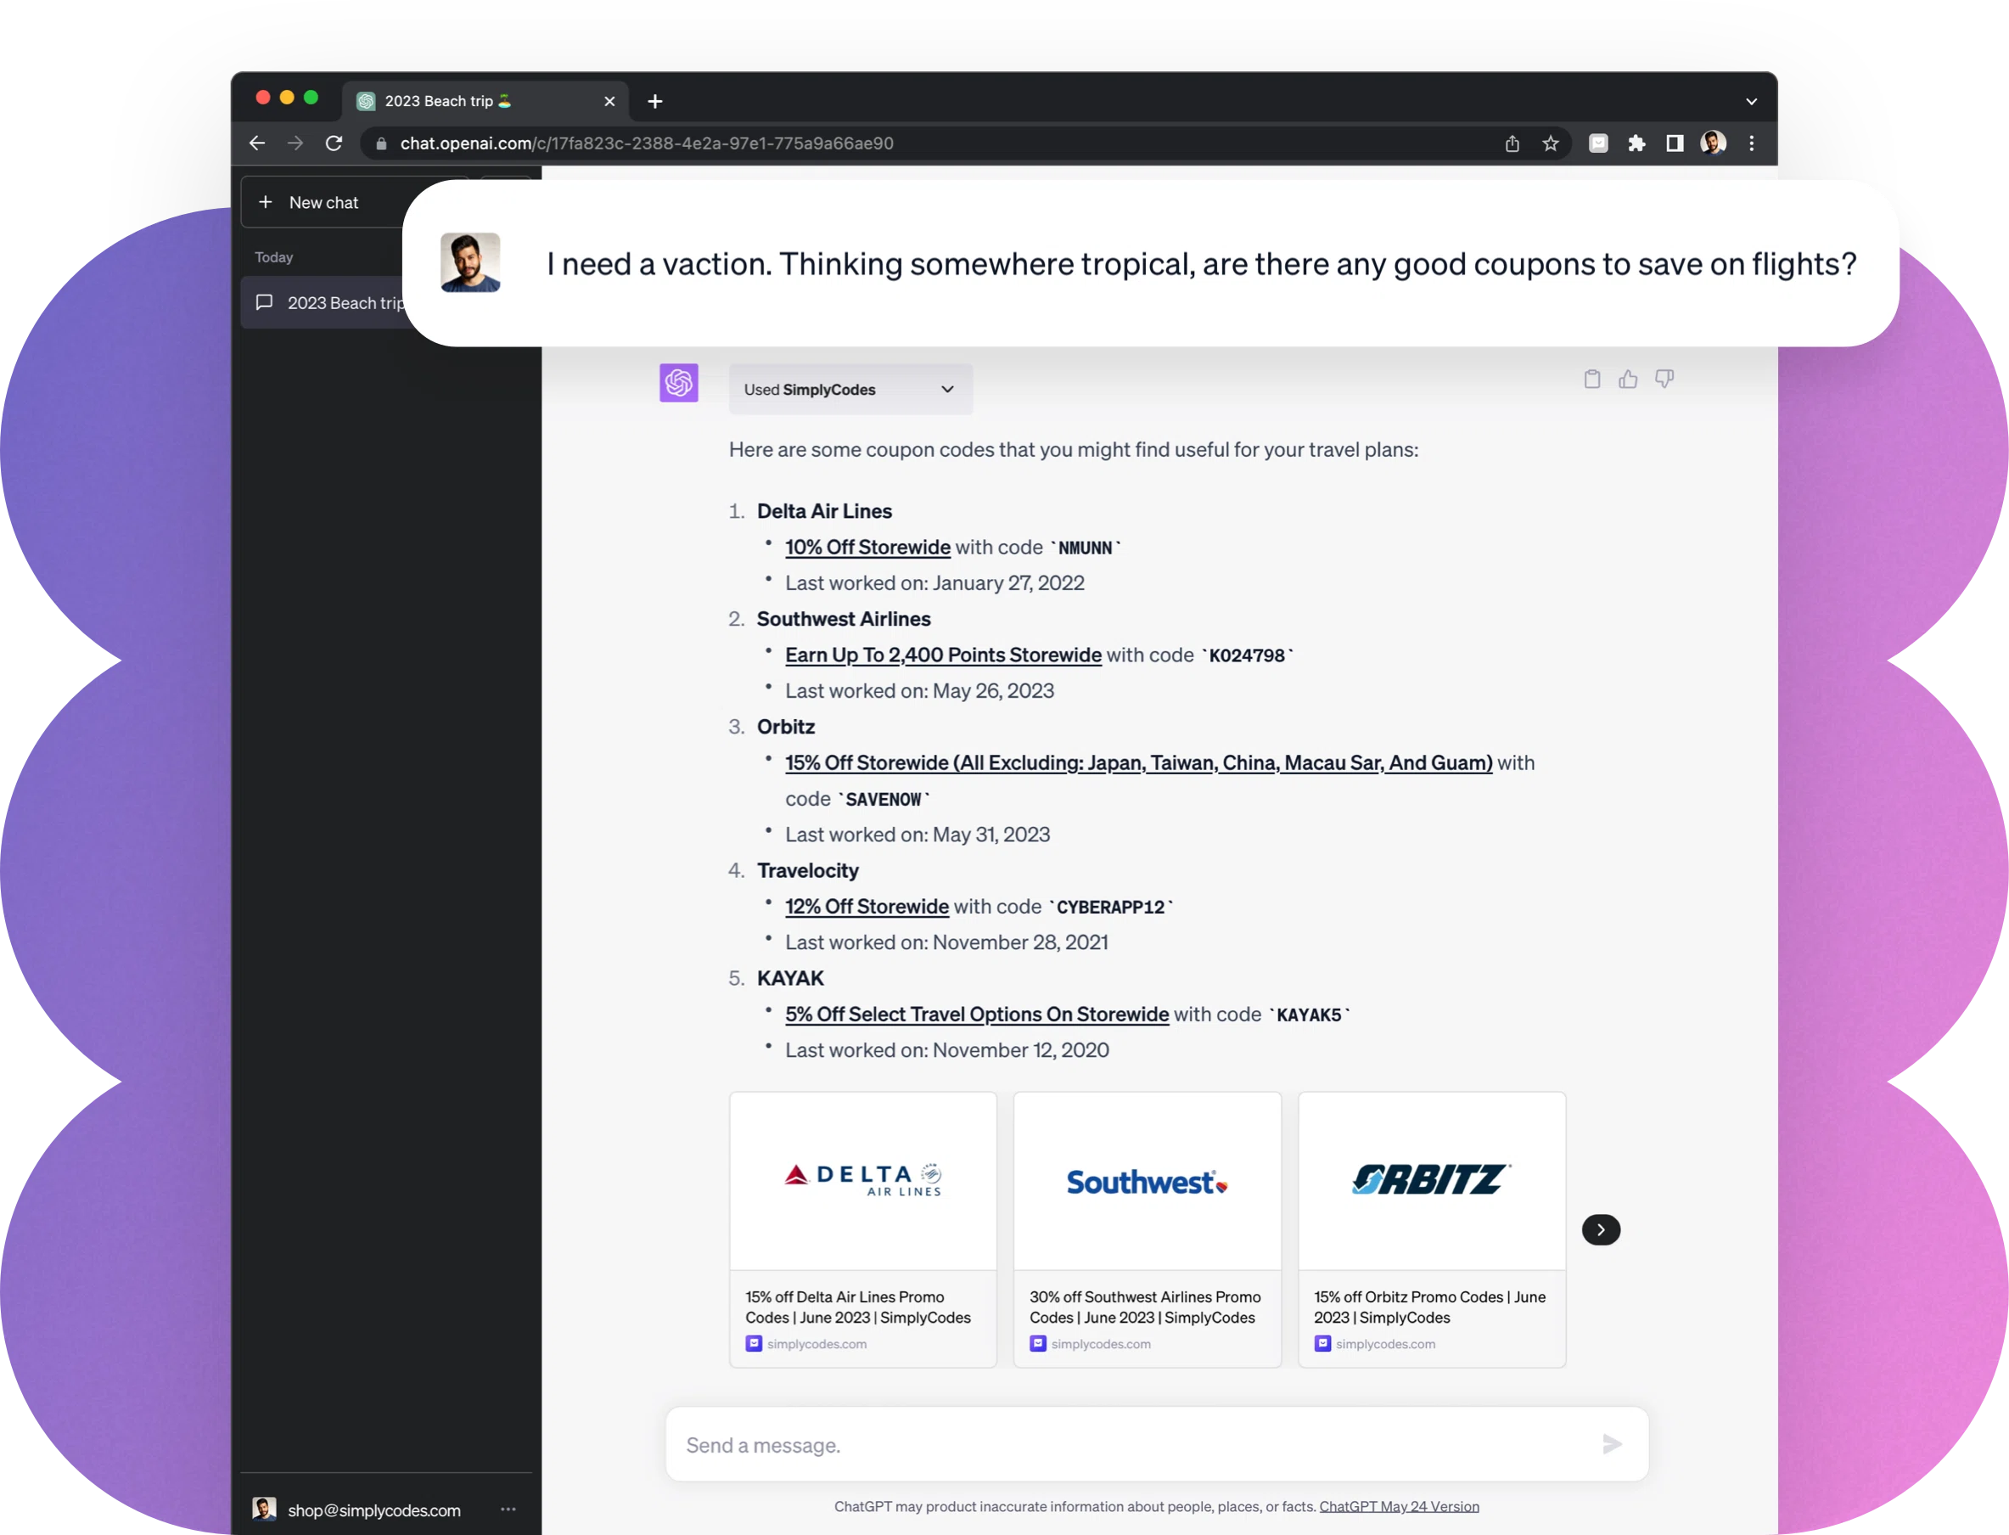Toggle the browser side panel icon
Image resolution: width=2009 pixels, height=1535 pixels.
coord(1674,143)
